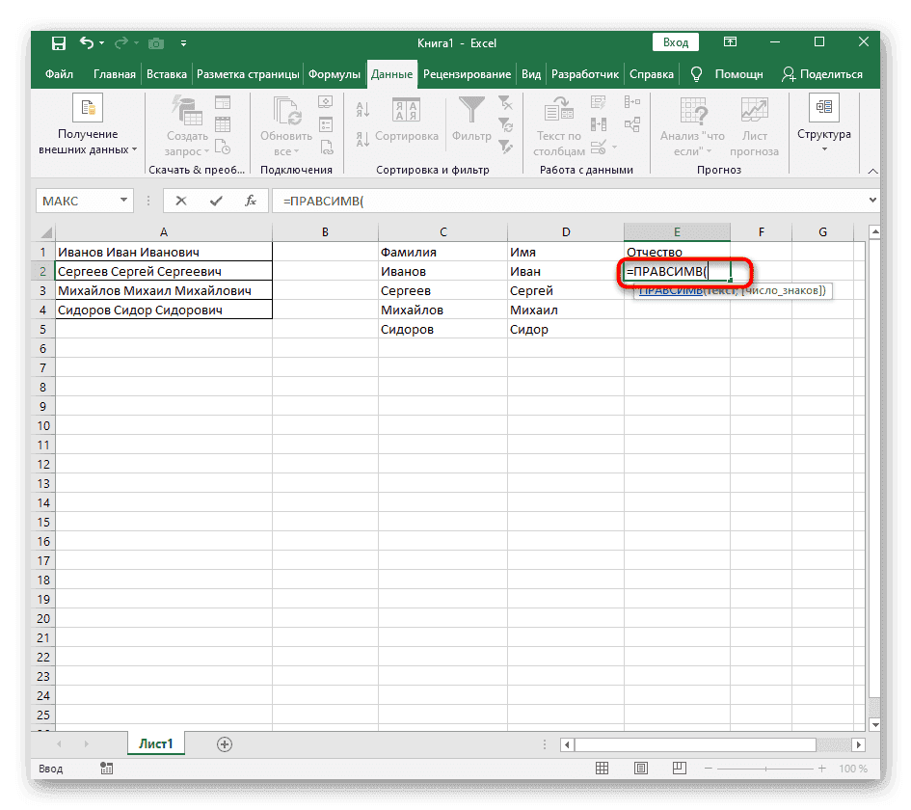Open the Name Box dropdown showing МАКС
The image size is (911, 810).
point(122,201)
